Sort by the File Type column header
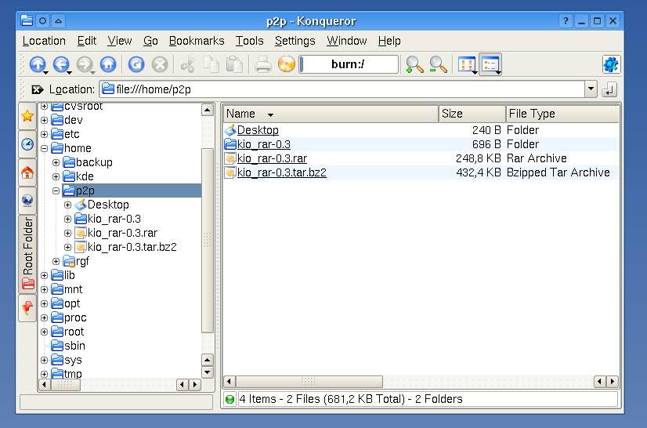The width and height of the screenshot is (647, 428). pyautogui.click(x=562, y=114)
